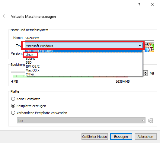Image resolution: width=160 pixels, height=143 pixels.
Task: Click the help question mark icon
Action: 139,5
